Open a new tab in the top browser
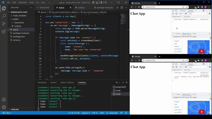The image size is (212, 119). point(159,3)
